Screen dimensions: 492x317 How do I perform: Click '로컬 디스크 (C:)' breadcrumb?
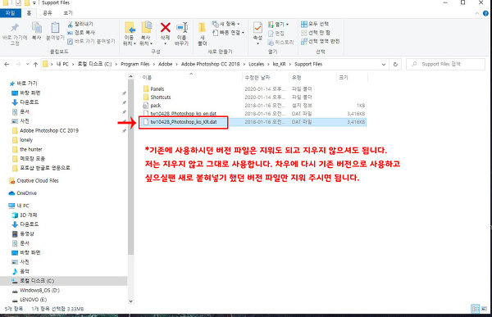tap(94, 64)
